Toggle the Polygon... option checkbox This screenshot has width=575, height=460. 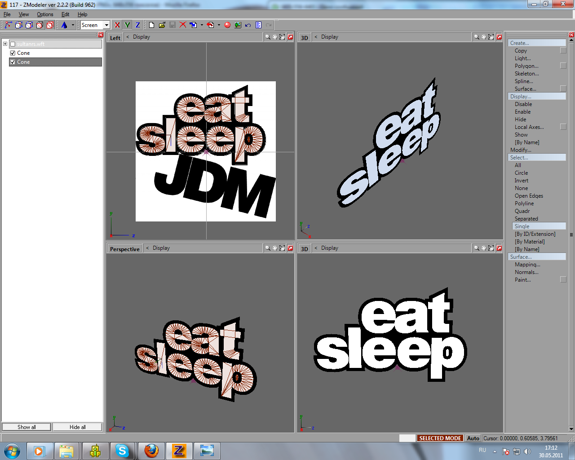pyautogui.click(x=563, y=66)
